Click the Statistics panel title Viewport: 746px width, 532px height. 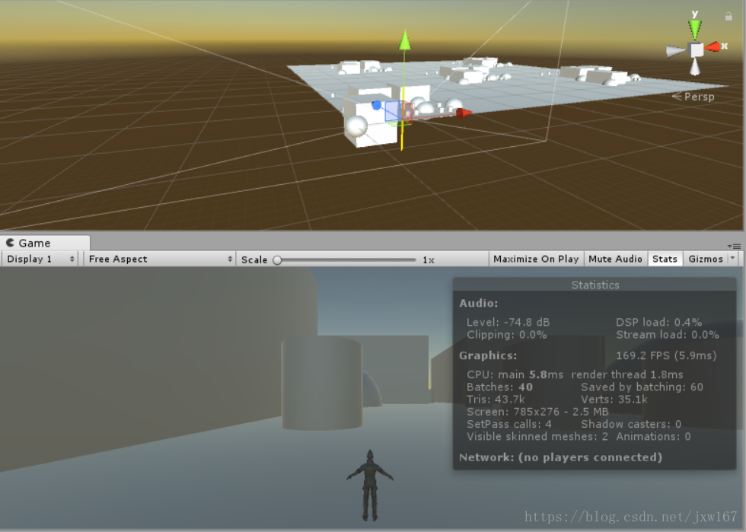point(595,285)
